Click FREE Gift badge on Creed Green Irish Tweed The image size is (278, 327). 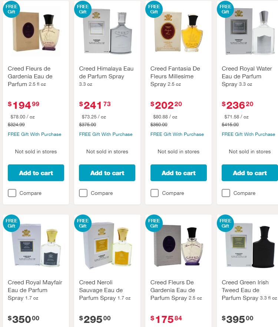tap(225, 223)
